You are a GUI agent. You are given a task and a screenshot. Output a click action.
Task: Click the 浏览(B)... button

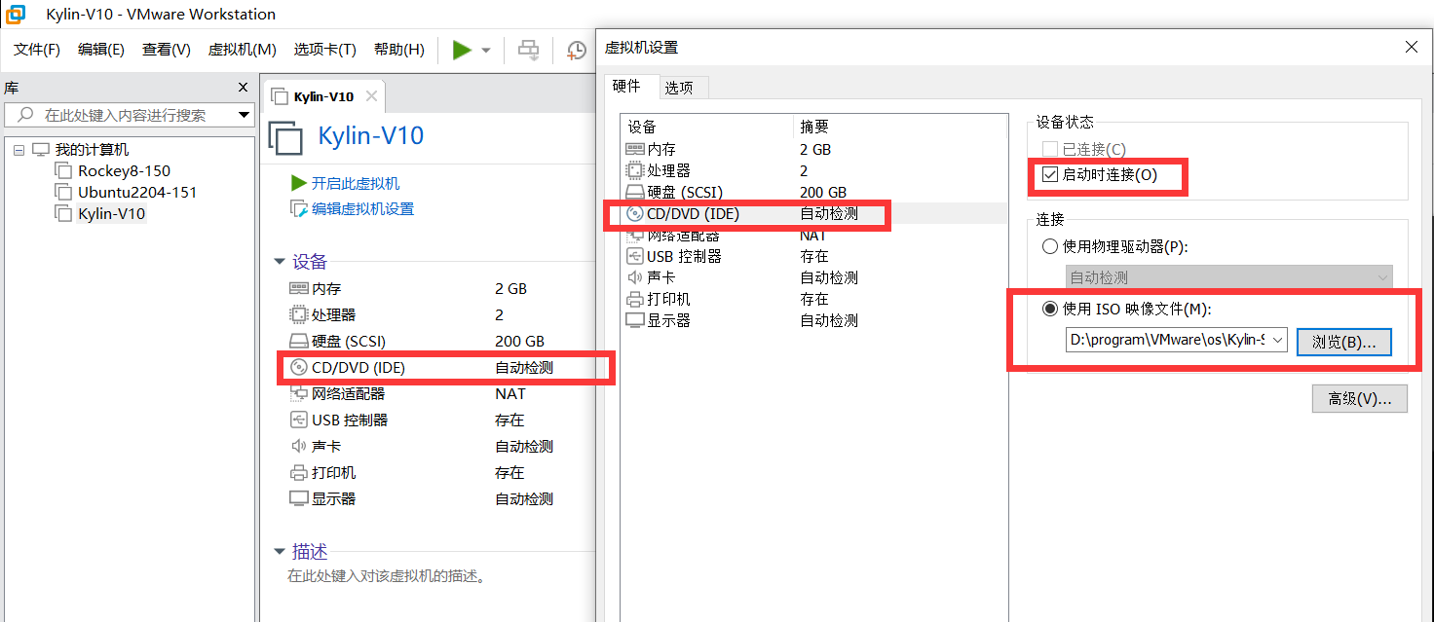(x=1343, y=342)
